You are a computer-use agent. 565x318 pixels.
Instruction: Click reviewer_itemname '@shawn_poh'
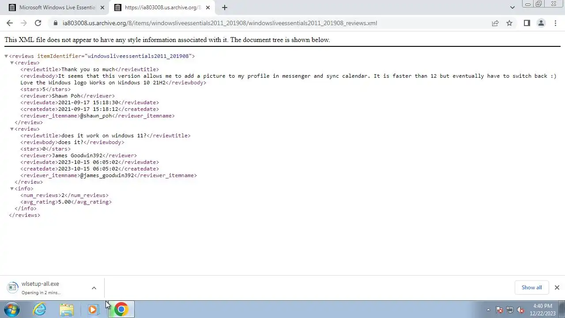click(96, 116)
